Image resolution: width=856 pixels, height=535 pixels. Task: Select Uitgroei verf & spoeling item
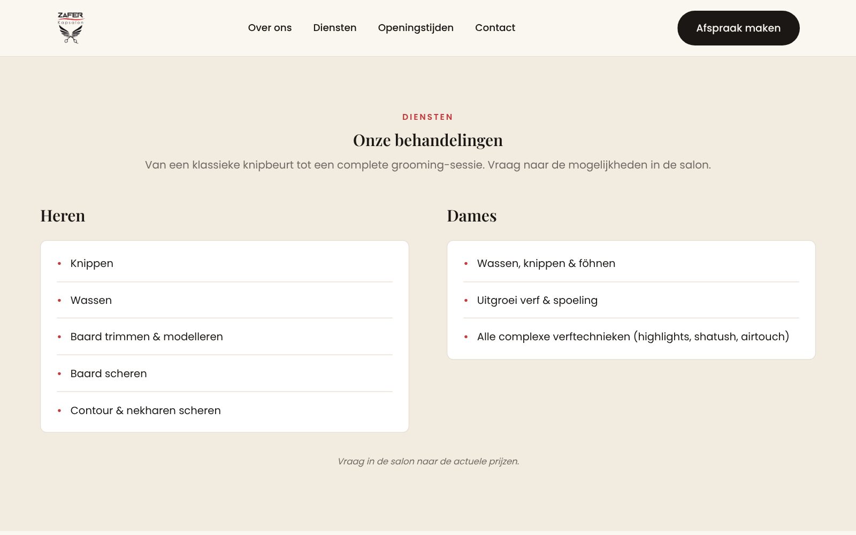coord(631,300)
